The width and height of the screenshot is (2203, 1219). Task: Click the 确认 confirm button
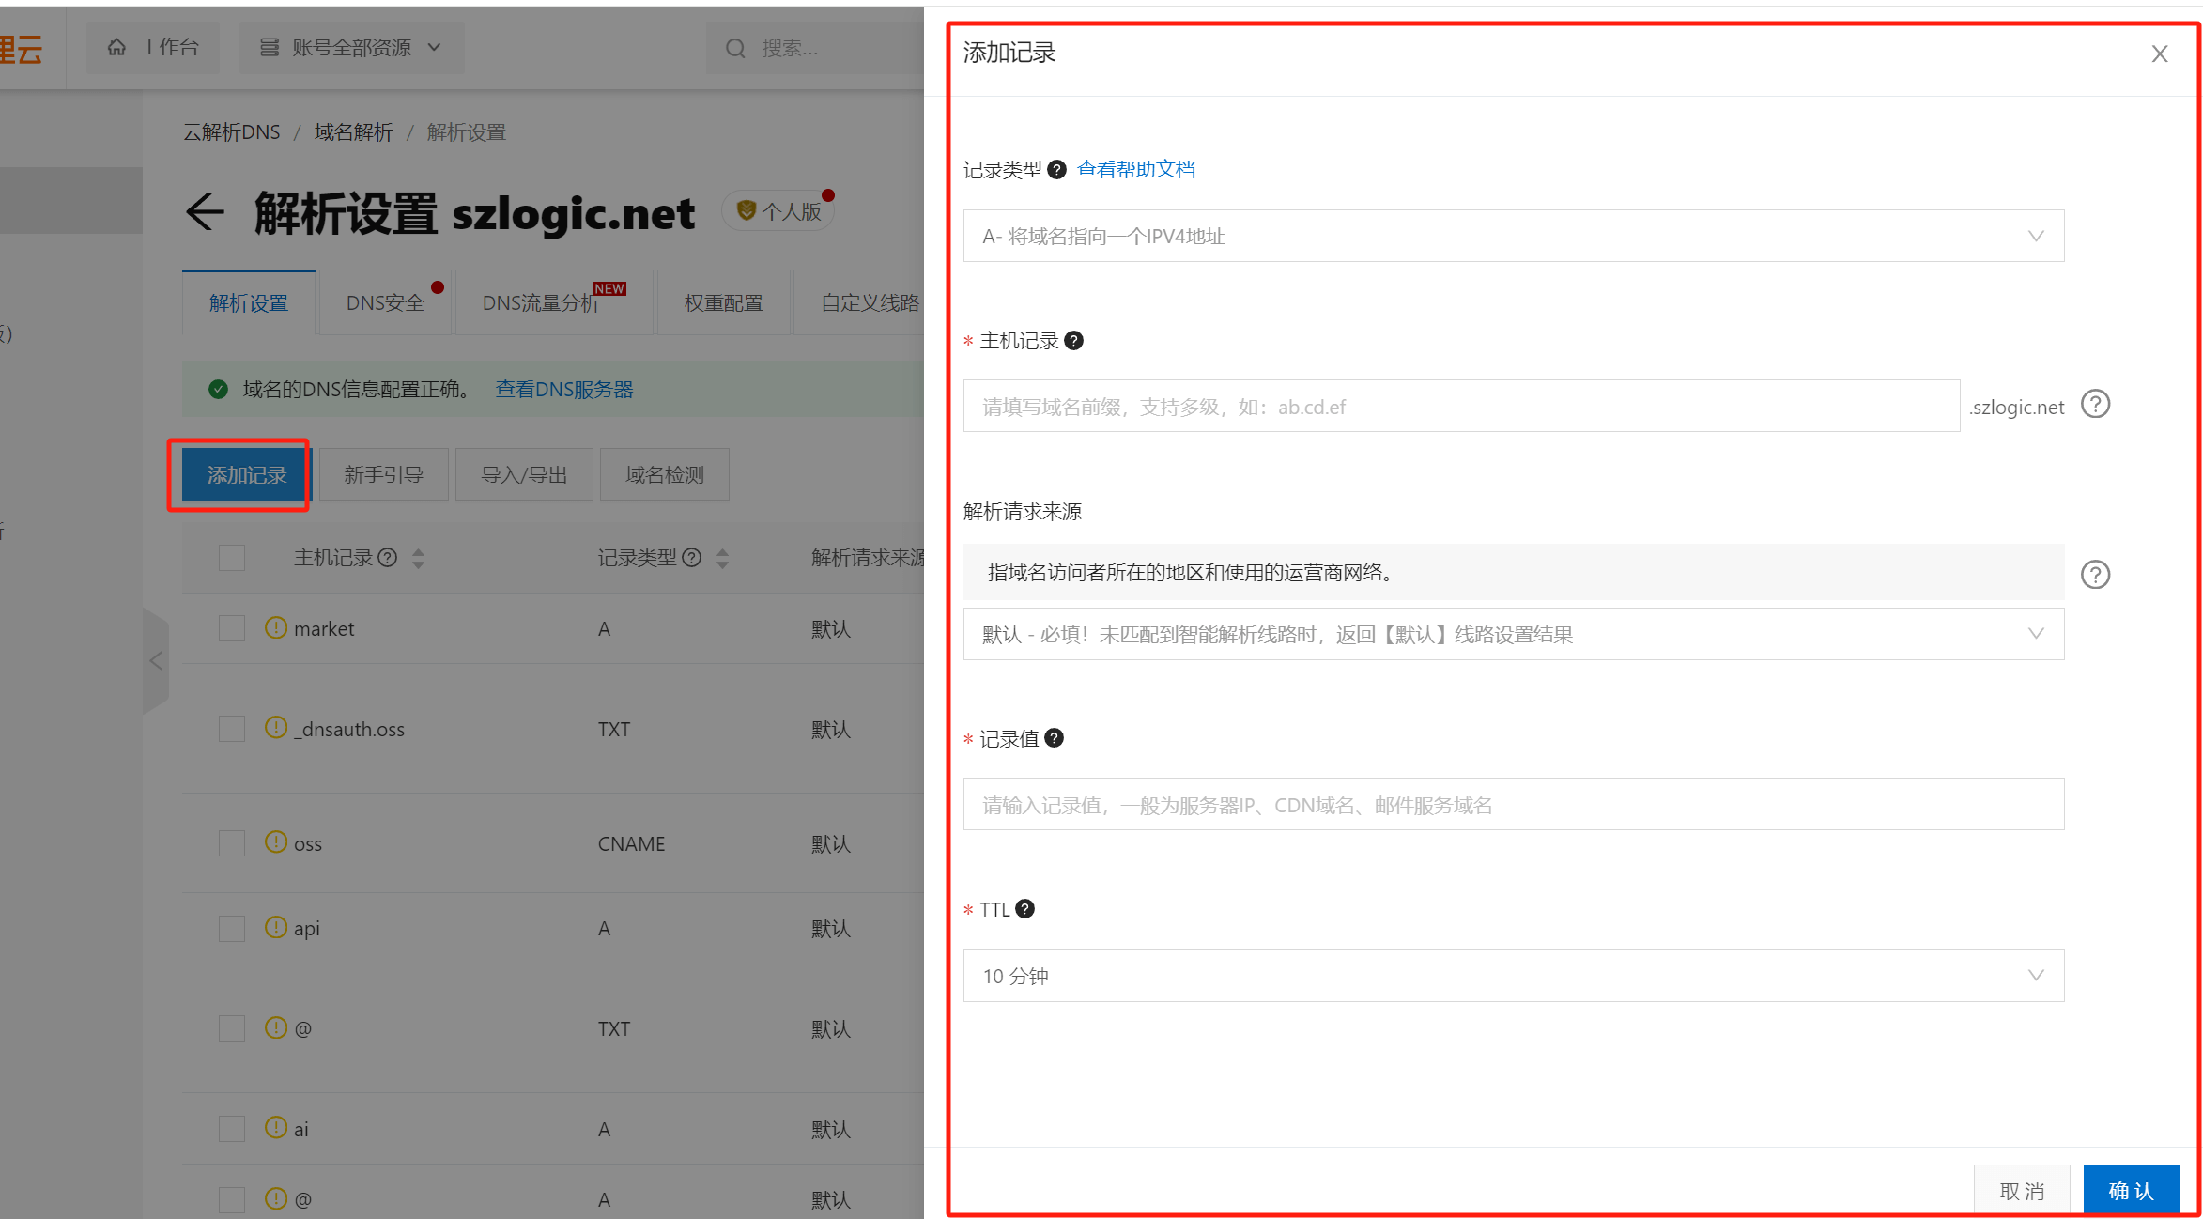[x=2131, y=1190]
